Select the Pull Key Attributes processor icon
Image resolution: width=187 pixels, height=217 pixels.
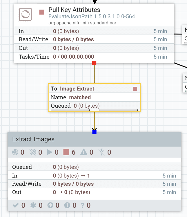(x=25, y=15)
